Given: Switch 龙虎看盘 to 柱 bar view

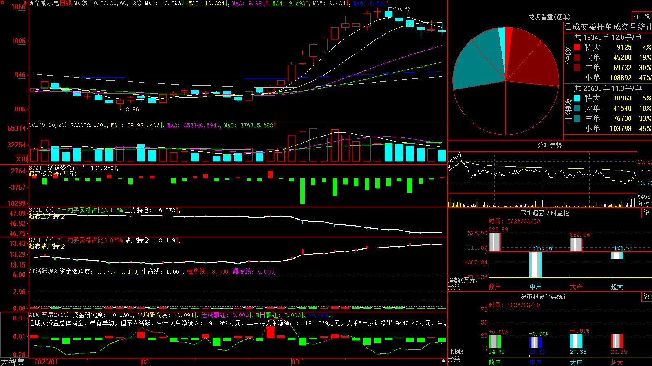Looking at the screenshot, I should (637, 16).
